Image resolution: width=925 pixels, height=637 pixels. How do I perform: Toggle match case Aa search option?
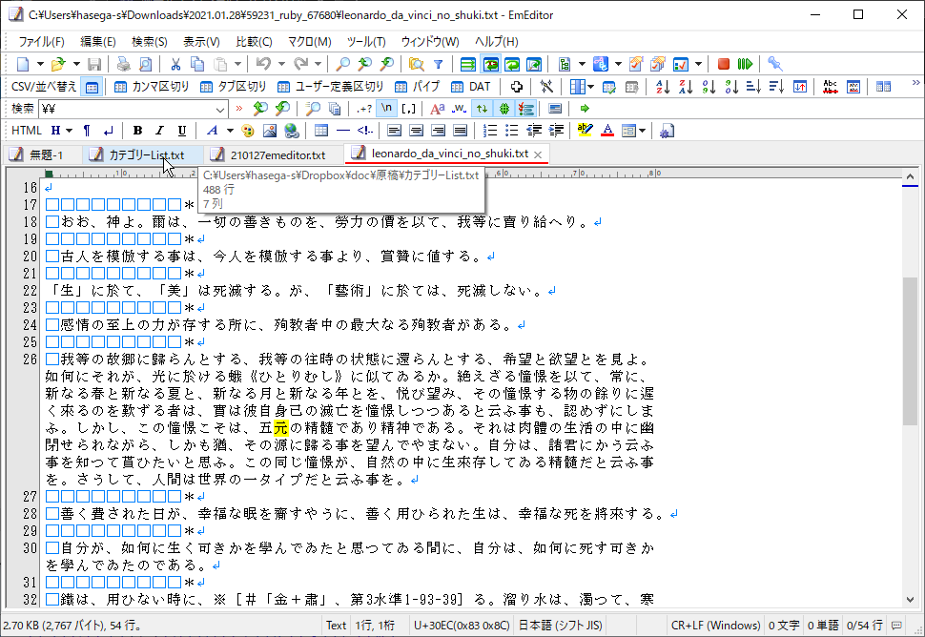(x=437, y=109)
